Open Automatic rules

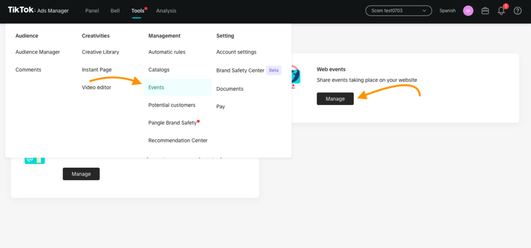click(x=167, y=52)
